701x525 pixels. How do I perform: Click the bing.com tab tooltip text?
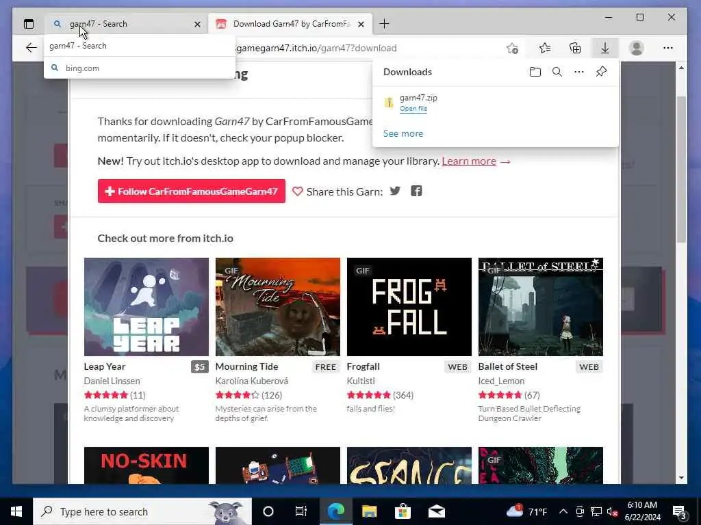(82, 68)
